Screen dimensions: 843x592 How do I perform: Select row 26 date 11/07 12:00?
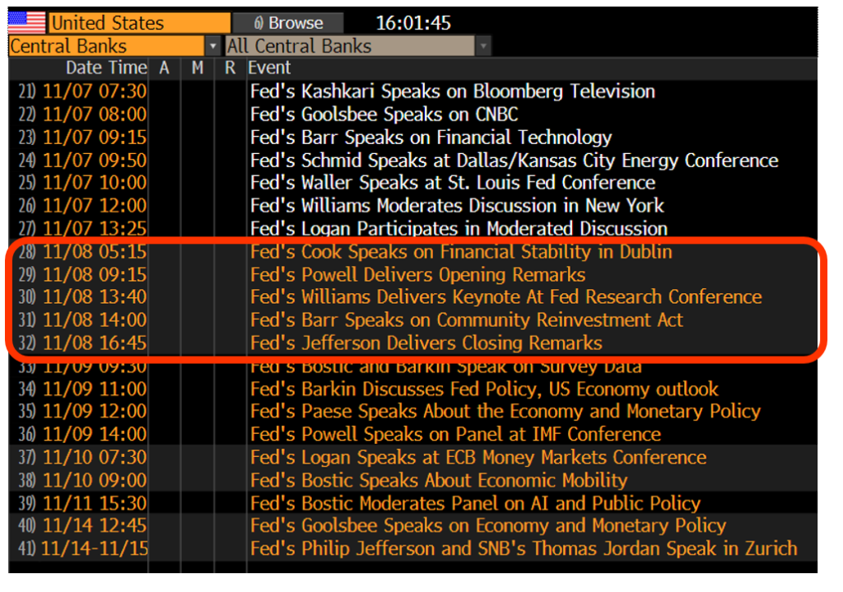tap(95, 205)
